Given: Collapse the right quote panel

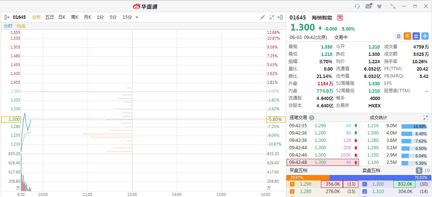Looking at the screenshot, I should (x=280, y=17).
